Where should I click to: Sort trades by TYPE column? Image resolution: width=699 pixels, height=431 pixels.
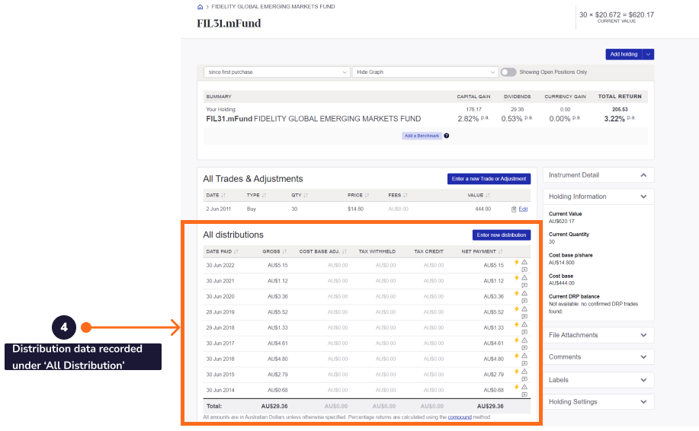tap(256, 195)
